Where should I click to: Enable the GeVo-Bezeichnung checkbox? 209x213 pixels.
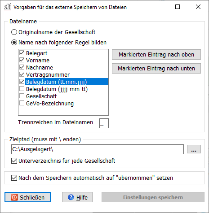pyautogui.click(x=22, y=103)
